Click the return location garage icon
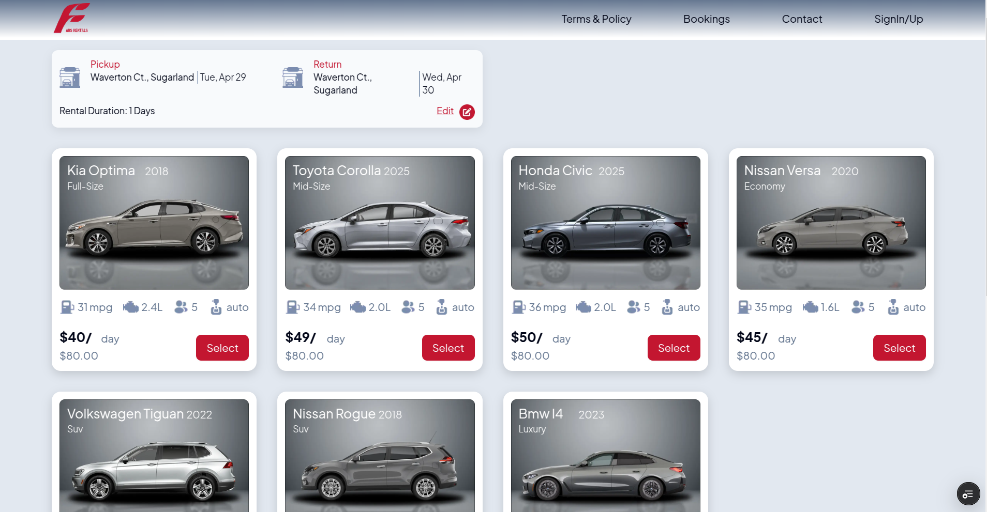 pyautogui.click(x=293, y=77)
